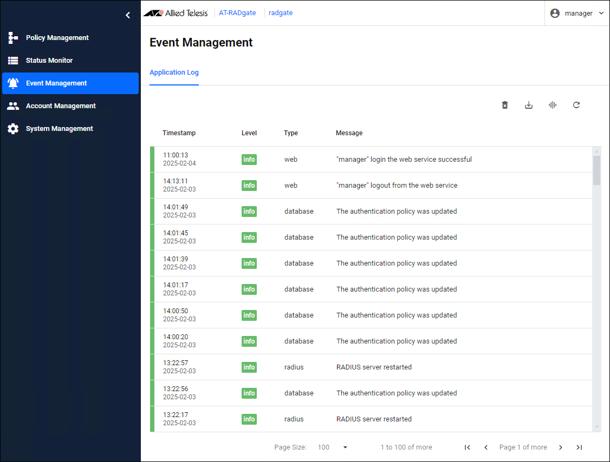
Task: Select Account Management in sidebar
Action: tap(61, 106)
